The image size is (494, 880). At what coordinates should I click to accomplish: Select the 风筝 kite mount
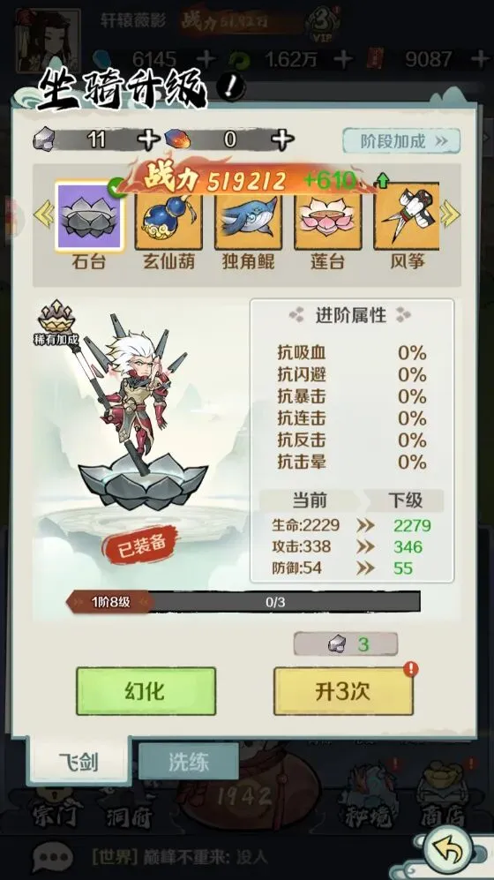click(407, 218)
